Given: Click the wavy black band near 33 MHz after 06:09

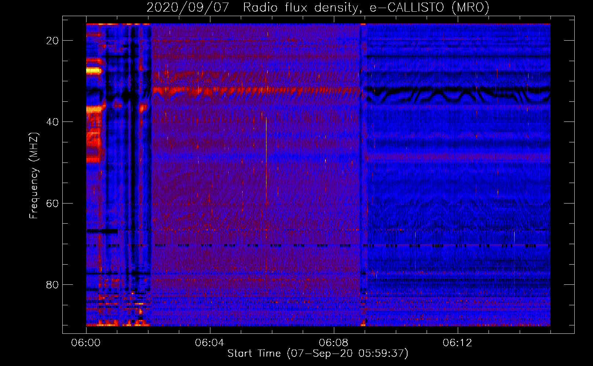Looking at the screenshot, I should click(x=458, y=95).
